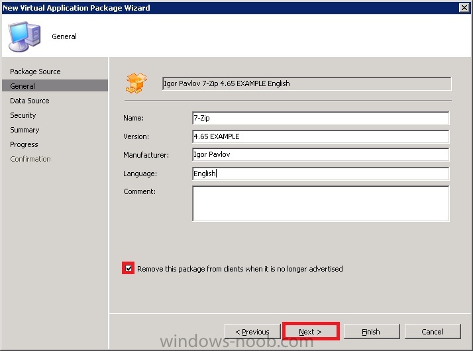Click the Language field with English

pos(321,174)
